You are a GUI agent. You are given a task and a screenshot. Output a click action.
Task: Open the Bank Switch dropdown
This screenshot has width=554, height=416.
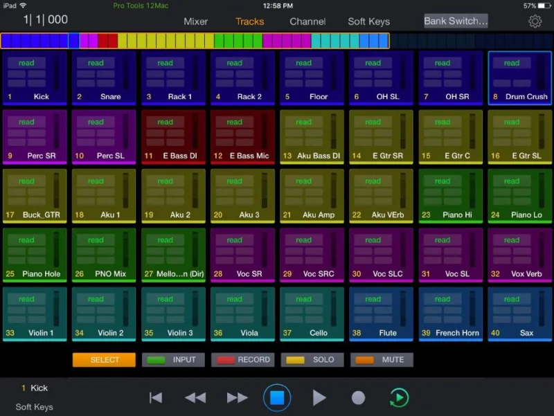pyautogui.click(x=456, y=21)
